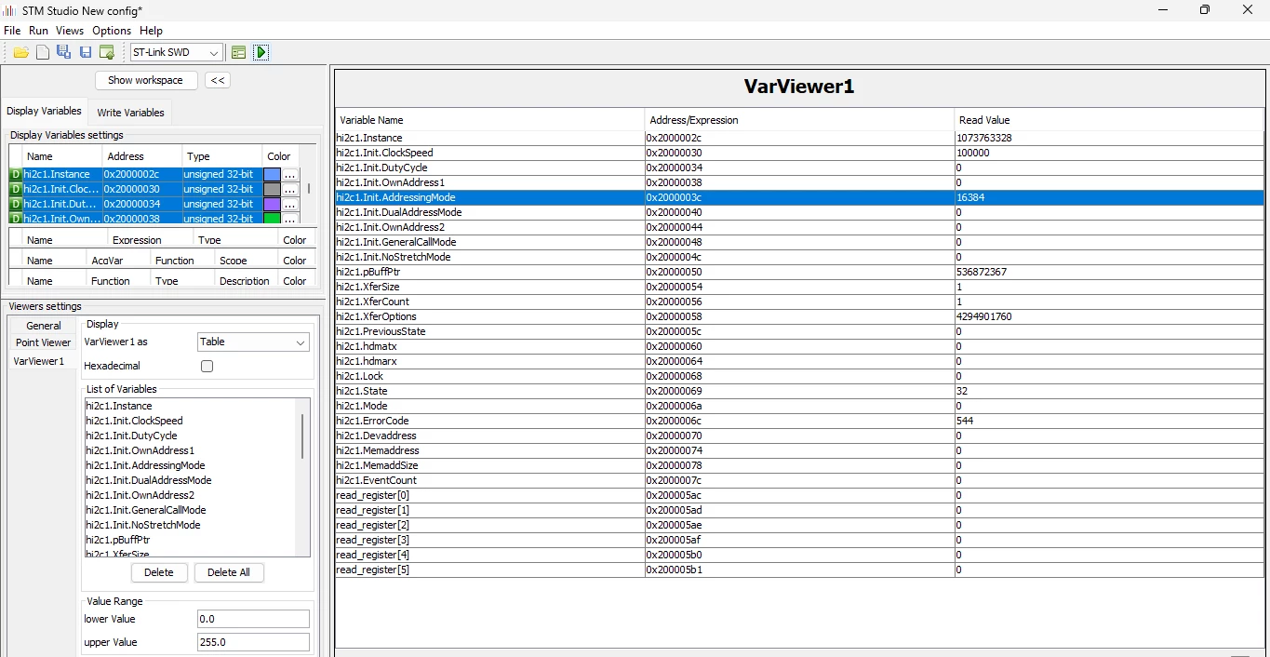Image resolution: width=1270 pixels, height=657 pixels.
Task: Click address 0x2000006c in VarViewer1
Action: click(x=675, y=421)
